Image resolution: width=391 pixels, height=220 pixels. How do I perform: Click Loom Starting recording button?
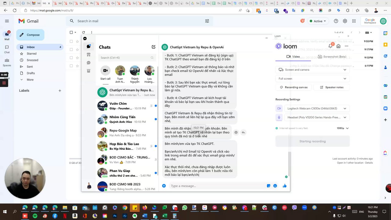(312, 141)
